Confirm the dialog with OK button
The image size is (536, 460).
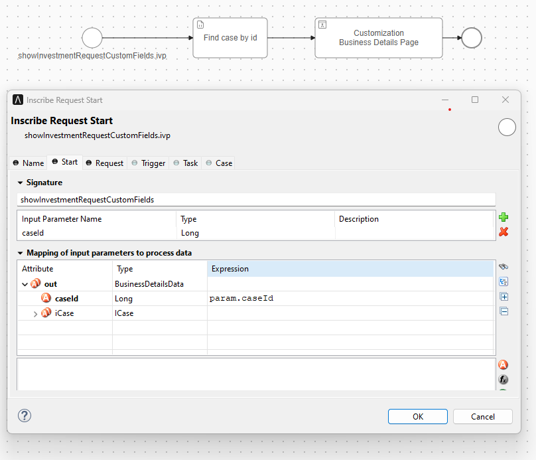pos(417,416)
